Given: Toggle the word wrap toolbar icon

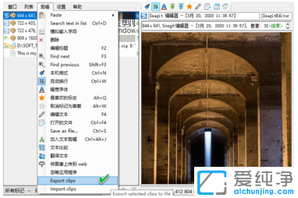Looking at the screenshot, I should point(156,7).
